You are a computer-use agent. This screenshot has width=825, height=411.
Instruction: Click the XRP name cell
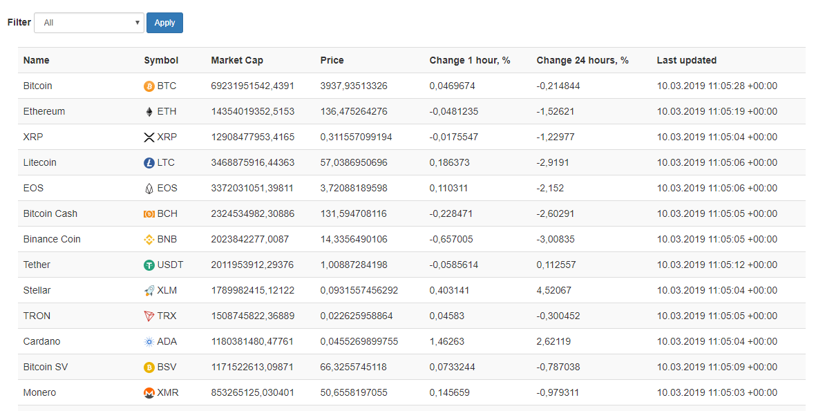point(33,137)
